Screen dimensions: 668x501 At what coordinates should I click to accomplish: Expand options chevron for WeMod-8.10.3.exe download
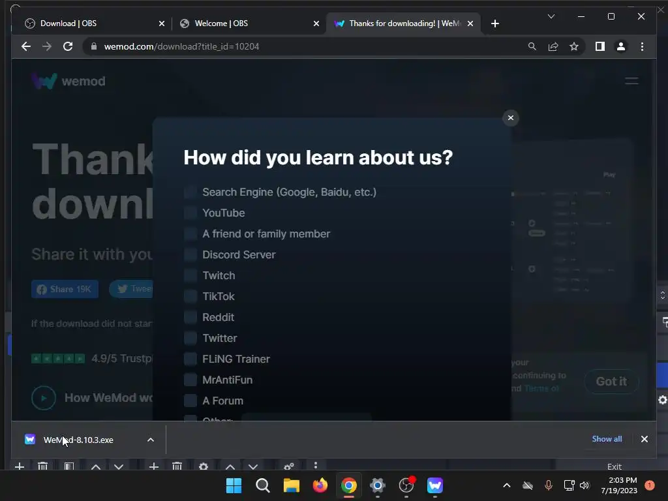coord(151,440)
